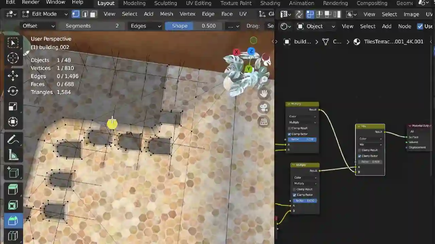Uncheck Clamp Factor on the top Multiply node

coord(290,134)
